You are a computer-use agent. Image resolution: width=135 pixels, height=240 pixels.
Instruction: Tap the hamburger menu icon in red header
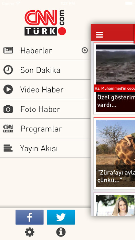click(x=100, y=35)
